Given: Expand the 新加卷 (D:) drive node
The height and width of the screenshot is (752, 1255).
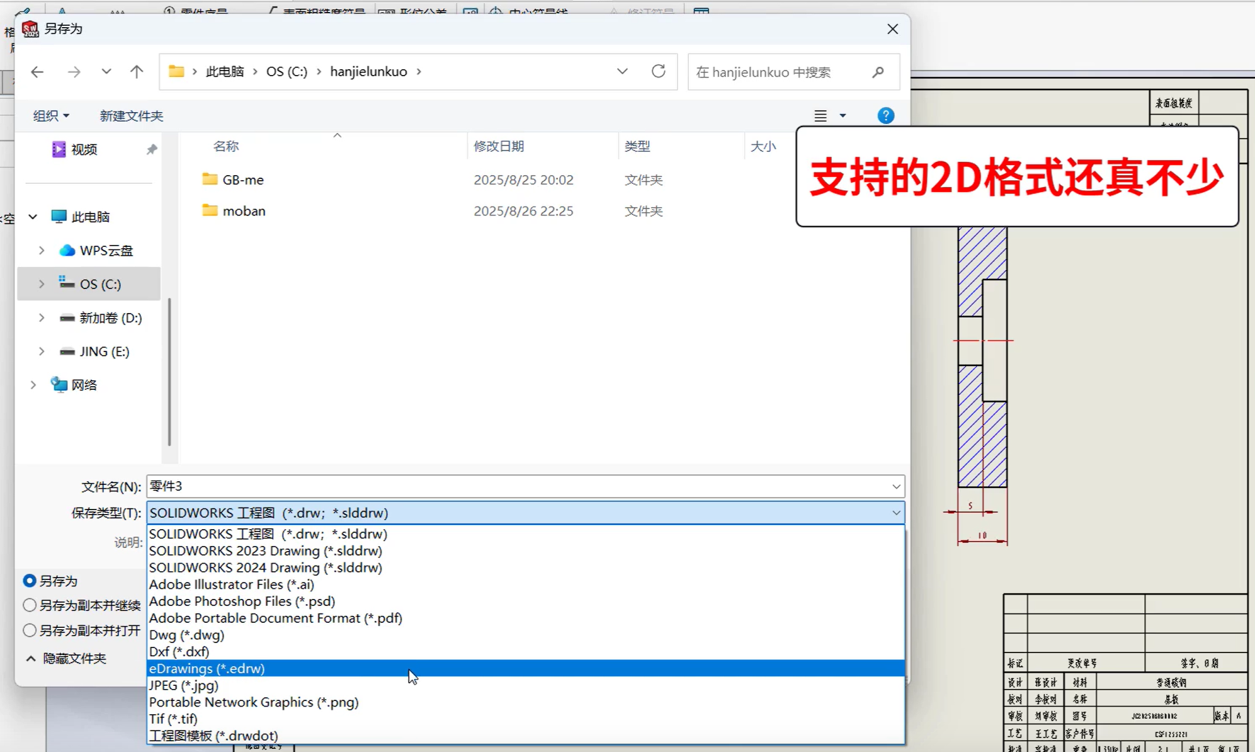Looking at the screenshot, I should (42, 318).
